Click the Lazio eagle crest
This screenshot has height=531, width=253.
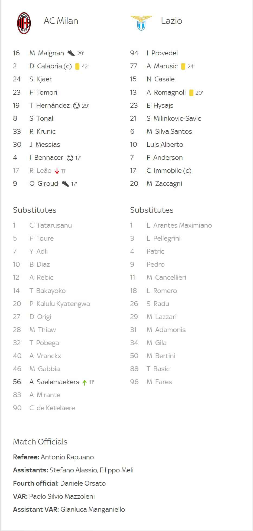[141, 23]
